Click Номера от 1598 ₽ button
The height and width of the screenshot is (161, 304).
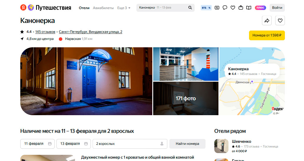[267, 35]
